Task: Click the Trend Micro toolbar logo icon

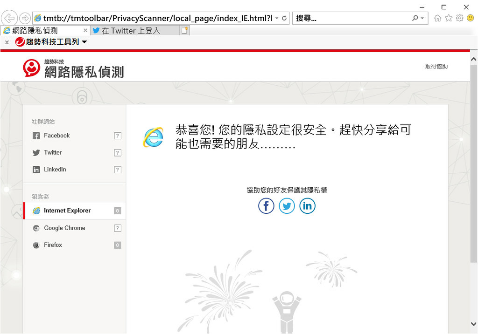Action: coord(20,42)
